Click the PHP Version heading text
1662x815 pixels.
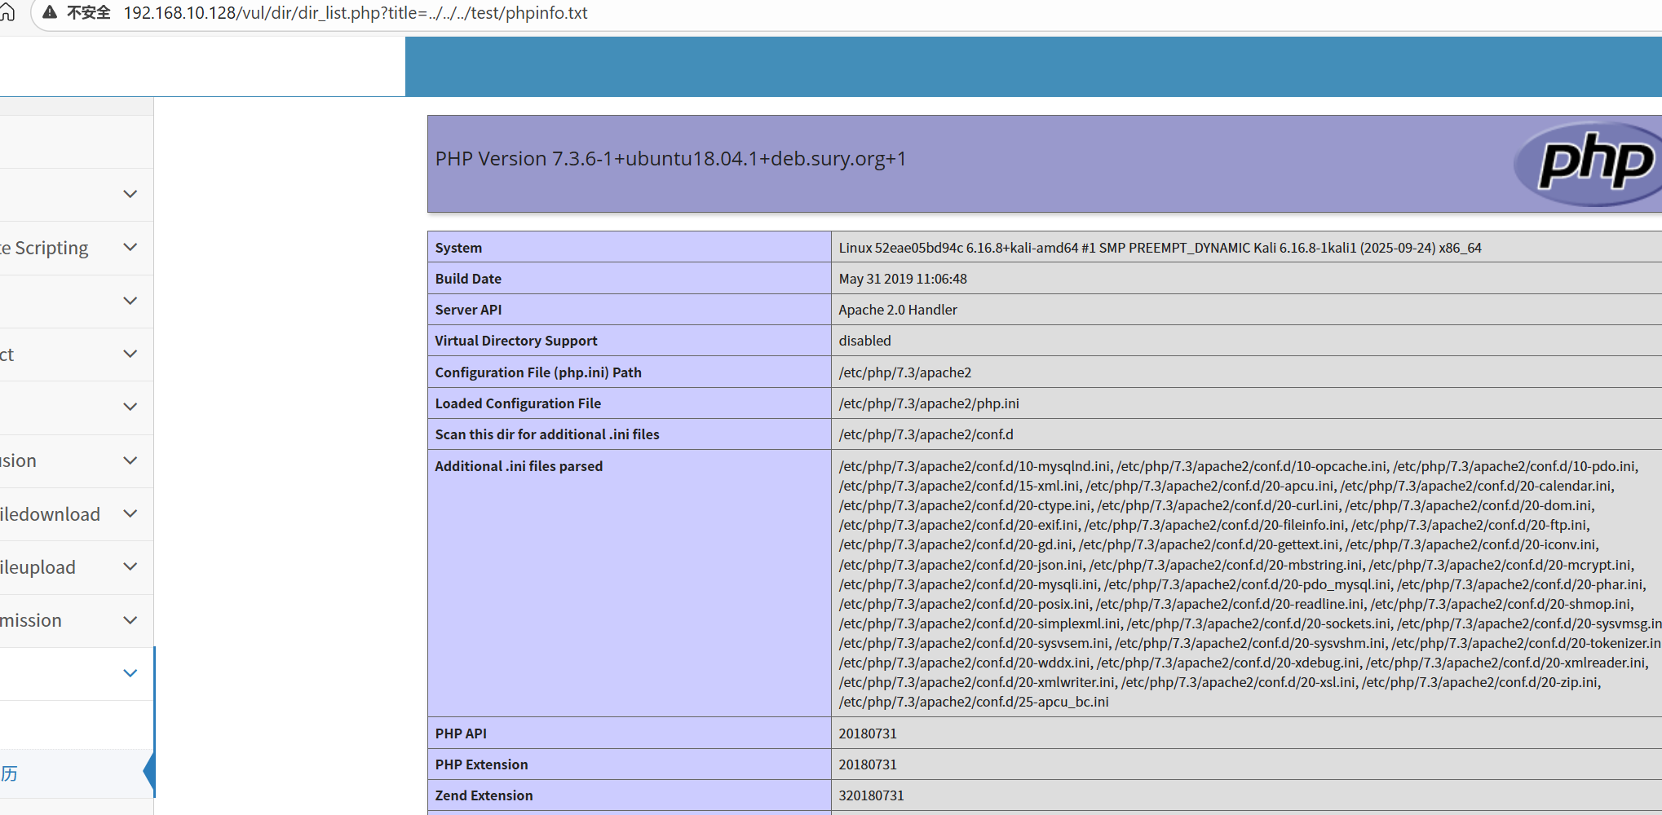(x=670, y=159)
